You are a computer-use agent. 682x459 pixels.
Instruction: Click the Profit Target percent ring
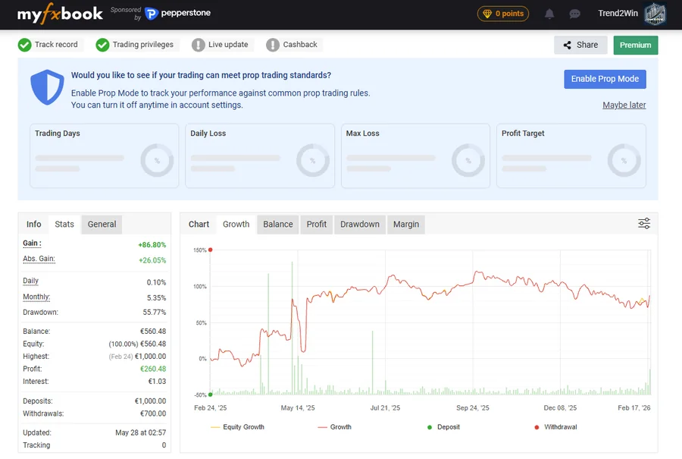pos(624,160)
